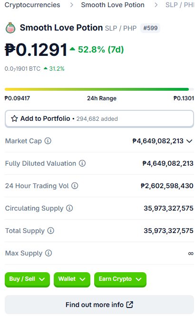
Task: Open the 24 Hour Trading Vol info icon
Action: [75, 186]
